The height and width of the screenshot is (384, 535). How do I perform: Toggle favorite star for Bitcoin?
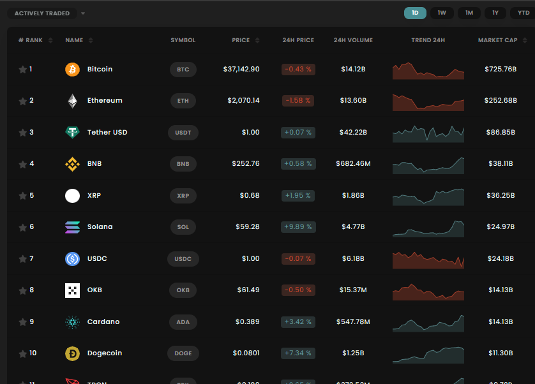(x=22, y=70)
